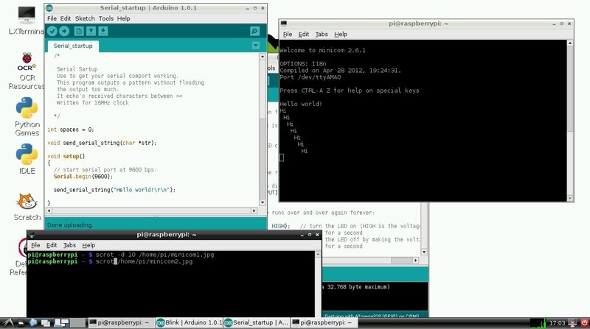
Task: Click Arduino editor horizontal scroll-left arrow
Action: 49,211
